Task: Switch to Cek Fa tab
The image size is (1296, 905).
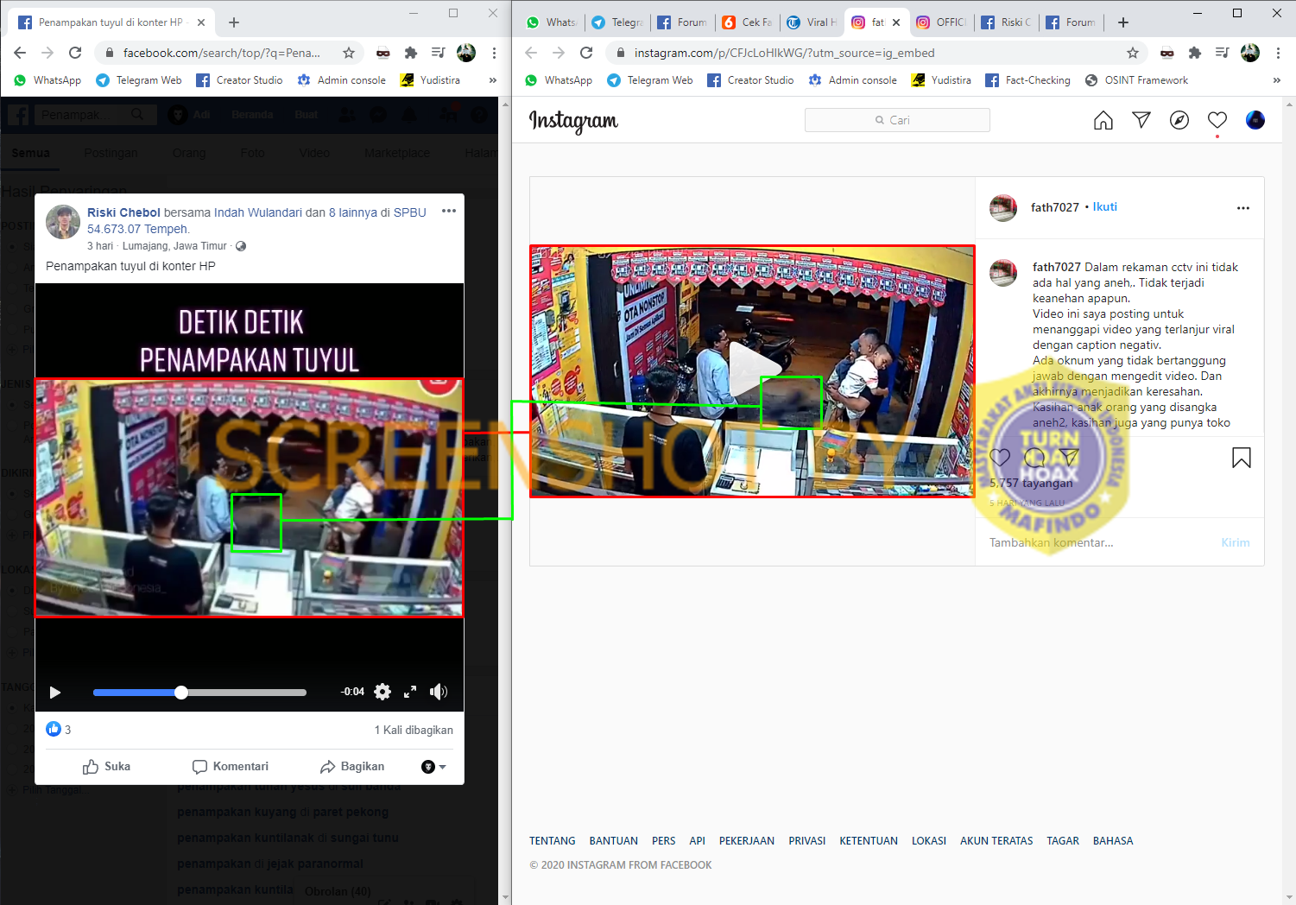Action: [748, 22]
